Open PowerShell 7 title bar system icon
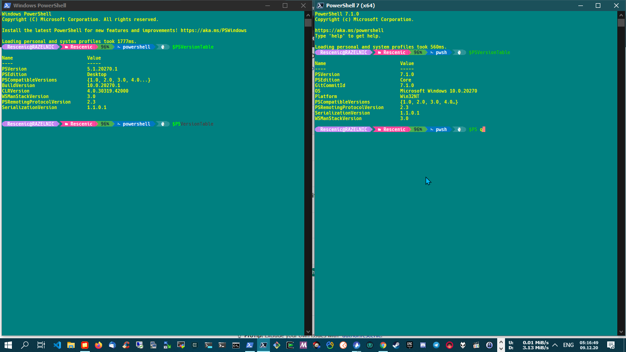The image size is (626, 352). point(320,5)
